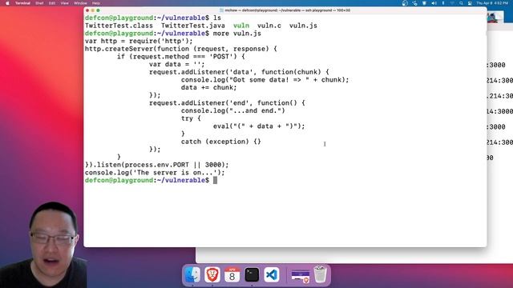Click the 'try {' line
This screenshot has width=513, height=288.
tap(191, 118)
